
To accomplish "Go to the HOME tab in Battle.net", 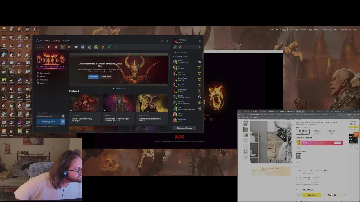I will [47, 41].
